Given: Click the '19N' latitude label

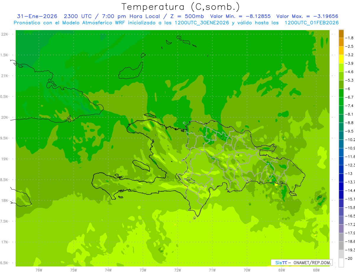Looking at the screenshot, I should coord(4,159).
